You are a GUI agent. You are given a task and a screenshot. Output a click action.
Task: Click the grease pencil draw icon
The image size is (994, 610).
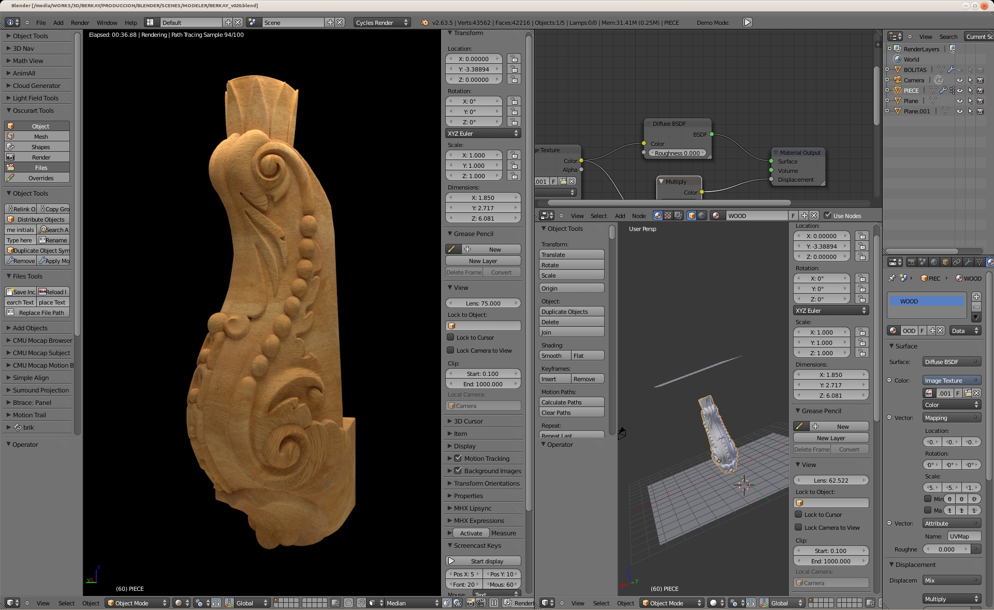(x=451, y=249)
